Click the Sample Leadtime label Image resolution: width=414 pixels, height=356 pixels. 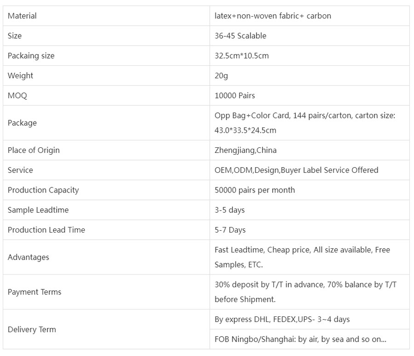pyautogui.click(x=38, y=210)
